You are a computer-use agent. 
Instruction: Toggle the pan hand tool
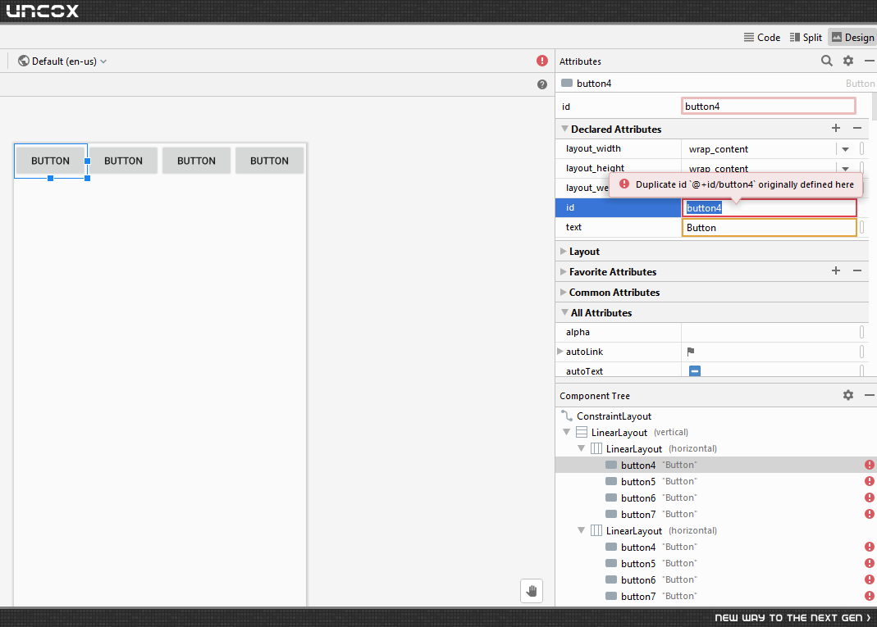[532, 591]
